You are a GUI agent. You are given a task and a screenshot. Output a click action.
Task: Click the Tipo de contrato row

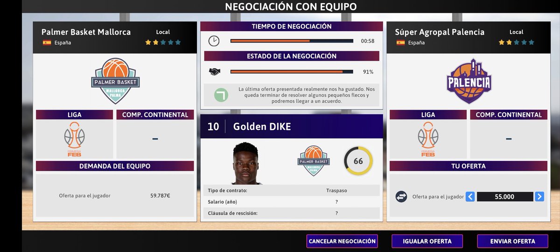(292, 190)
